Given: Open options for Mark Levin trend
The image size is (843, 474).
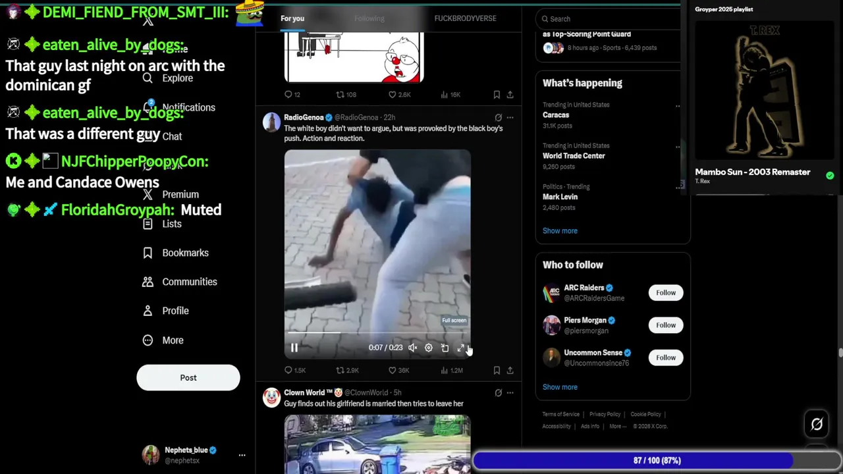Looking at the screenshot, I should coord(679,187).
